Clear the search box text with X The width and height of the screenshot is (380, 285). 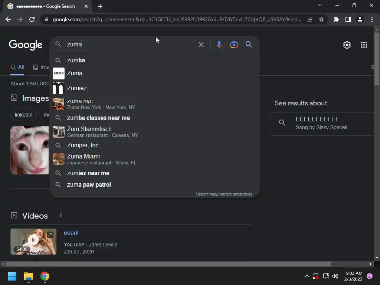pyautogui.click(x=201, y=45)
